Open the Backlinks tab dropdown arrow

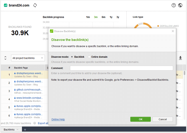click(17, 129)
